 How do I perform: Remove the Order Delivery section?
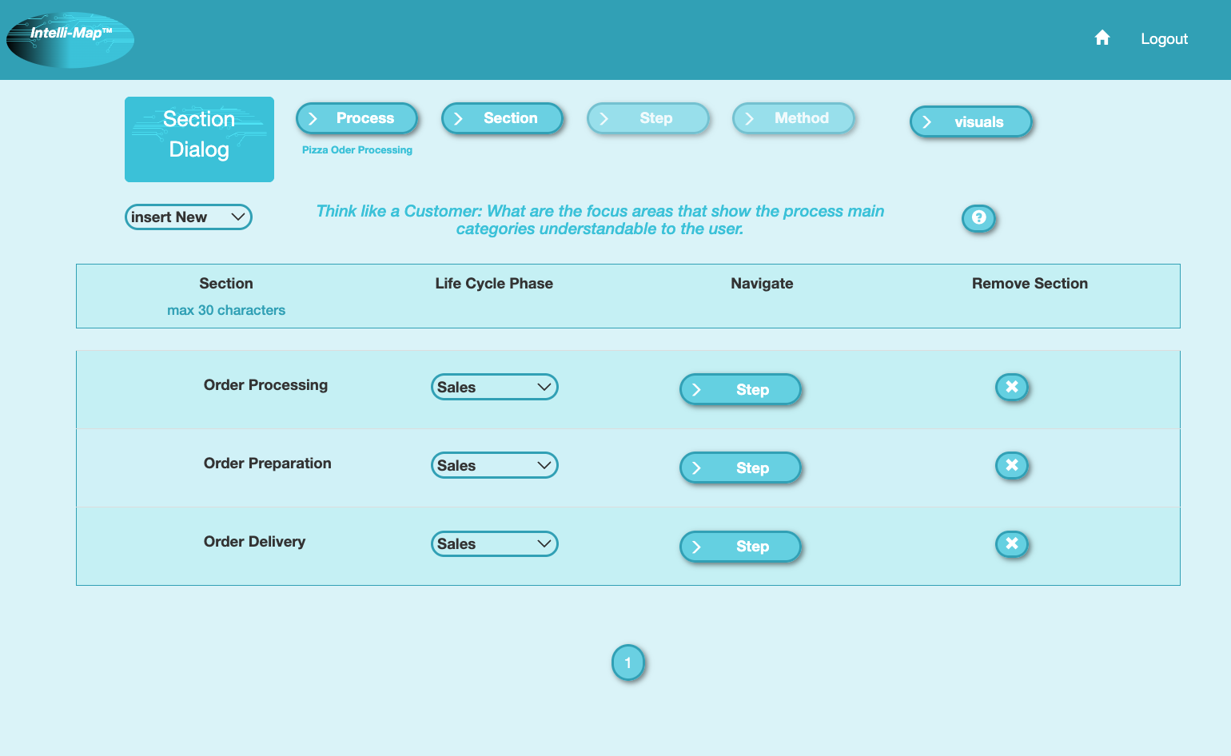click(x=1012, y=543)
